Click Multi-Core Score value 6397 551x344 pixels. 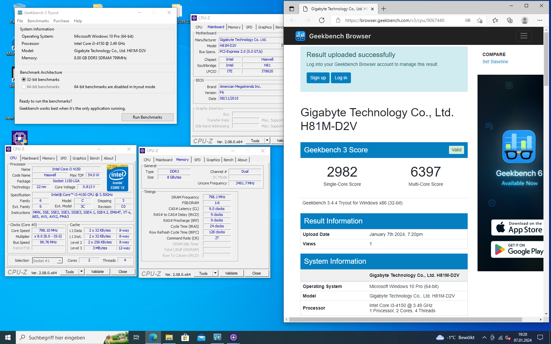tap(426, 172)
